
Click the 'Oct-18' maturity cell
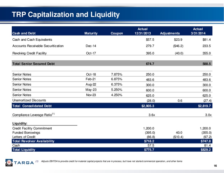pos(91,74)
